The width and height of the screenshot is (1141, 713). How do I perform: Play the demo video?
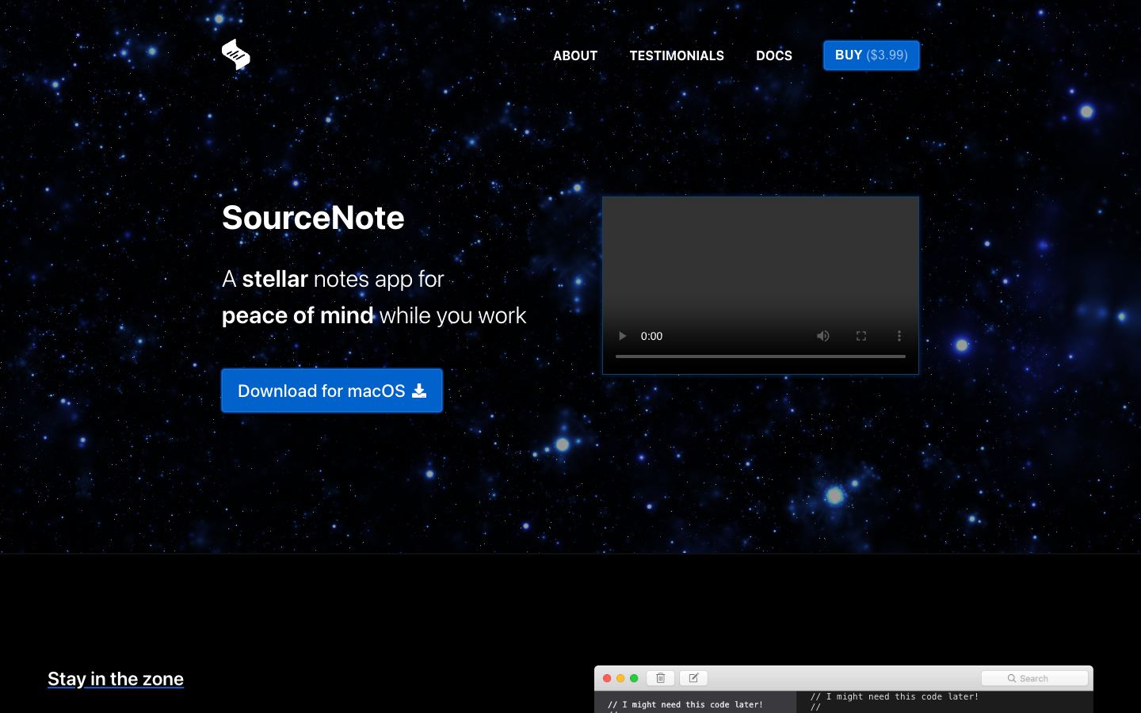pyautogui.click(x=622, y=336)
